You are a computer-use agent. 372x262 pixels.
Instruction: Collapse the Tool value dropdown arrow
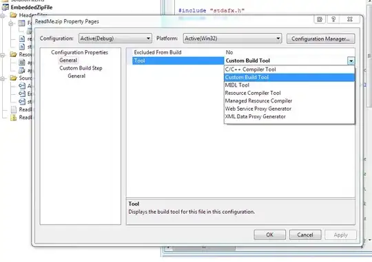[x=351, y=61]
